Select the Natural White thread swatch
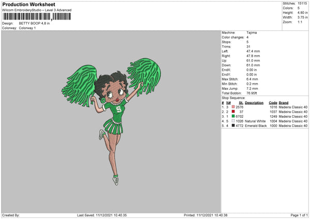 (x=234, y=121)
